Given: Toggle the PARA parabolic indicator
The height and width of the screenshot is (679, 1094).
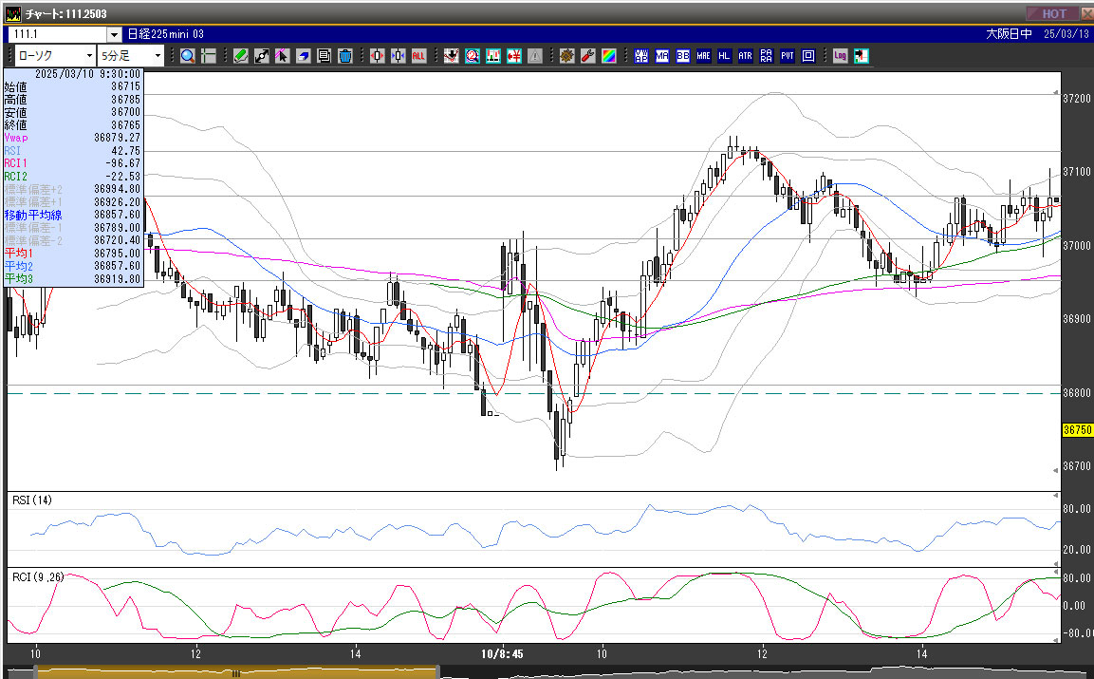Looking at the screenshot, I should (766, 56).
